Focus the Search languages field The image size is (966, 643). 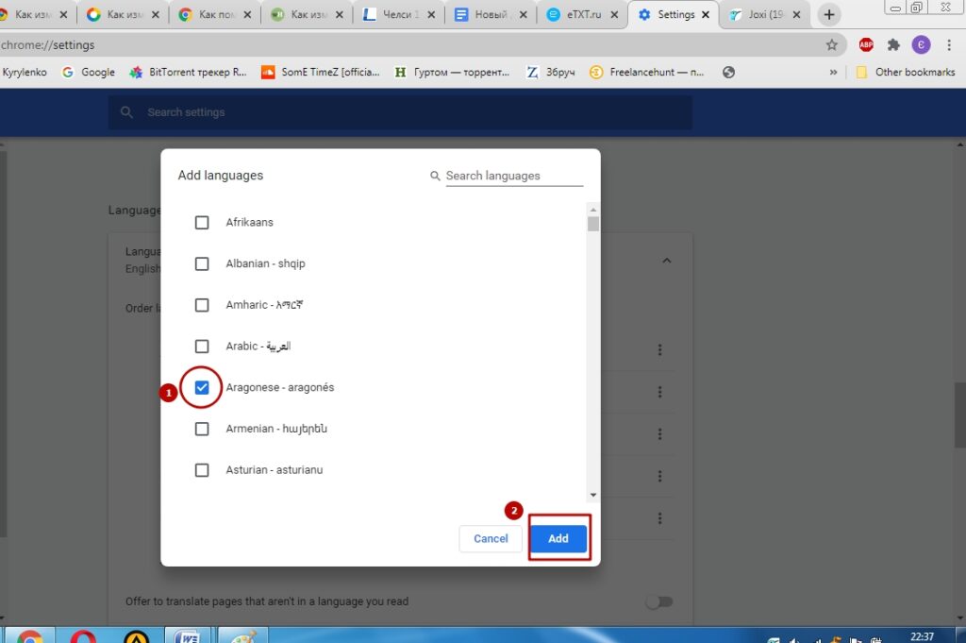coord(514,176)
